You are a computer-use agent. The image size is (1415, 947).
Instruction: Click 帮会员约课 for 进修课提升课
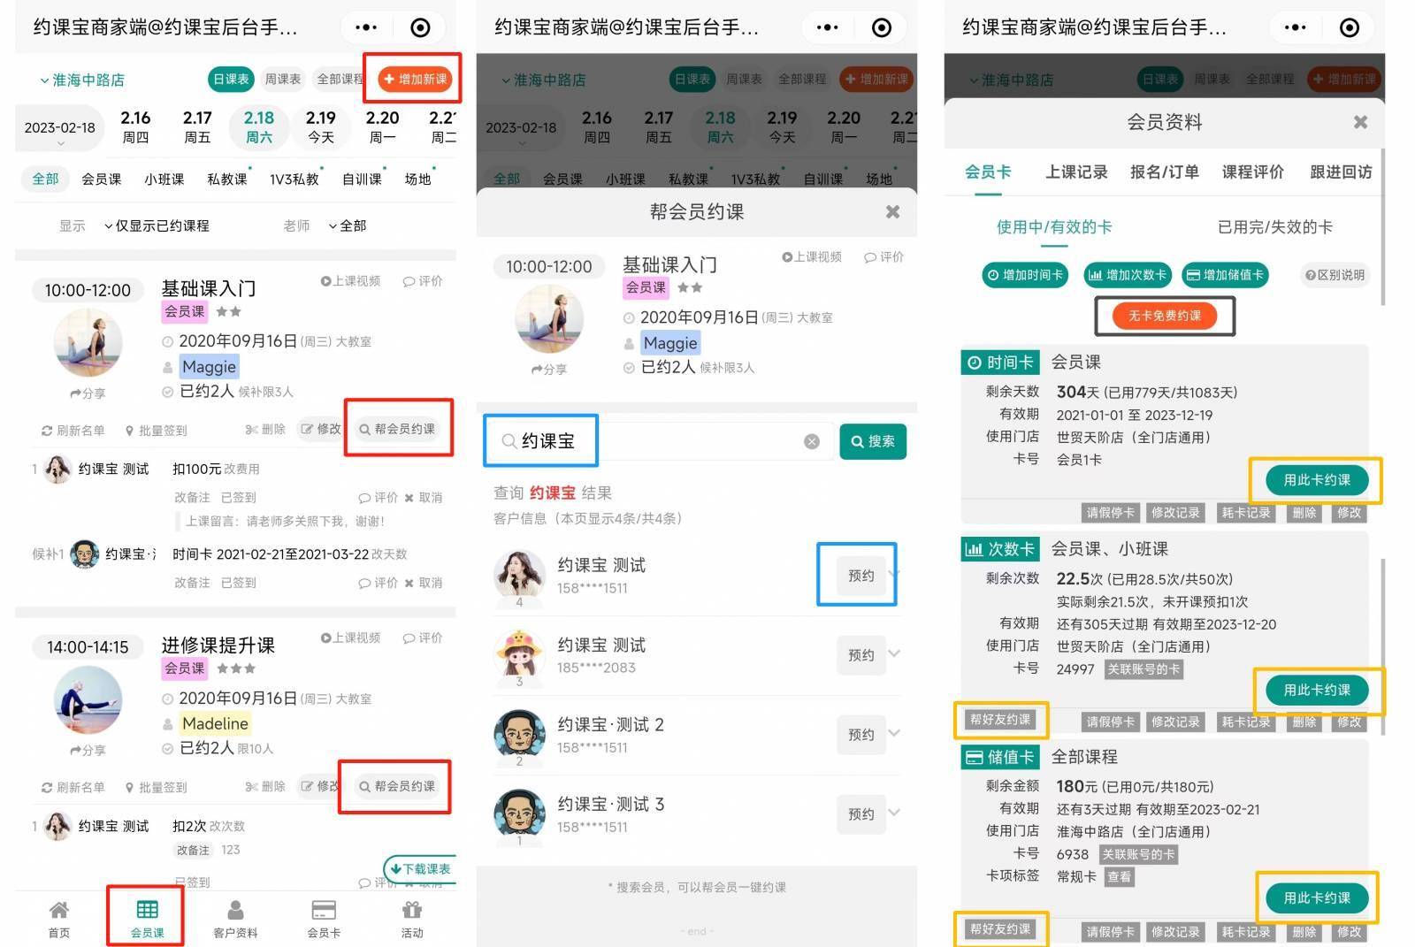(398, 786)
